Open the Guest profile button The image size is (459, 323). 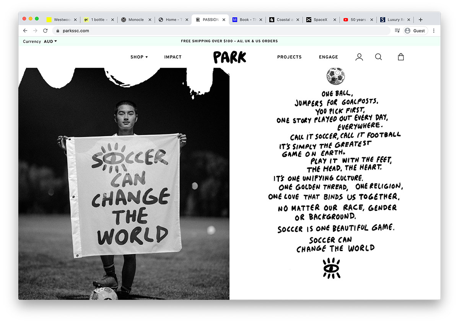pos(415,31)
